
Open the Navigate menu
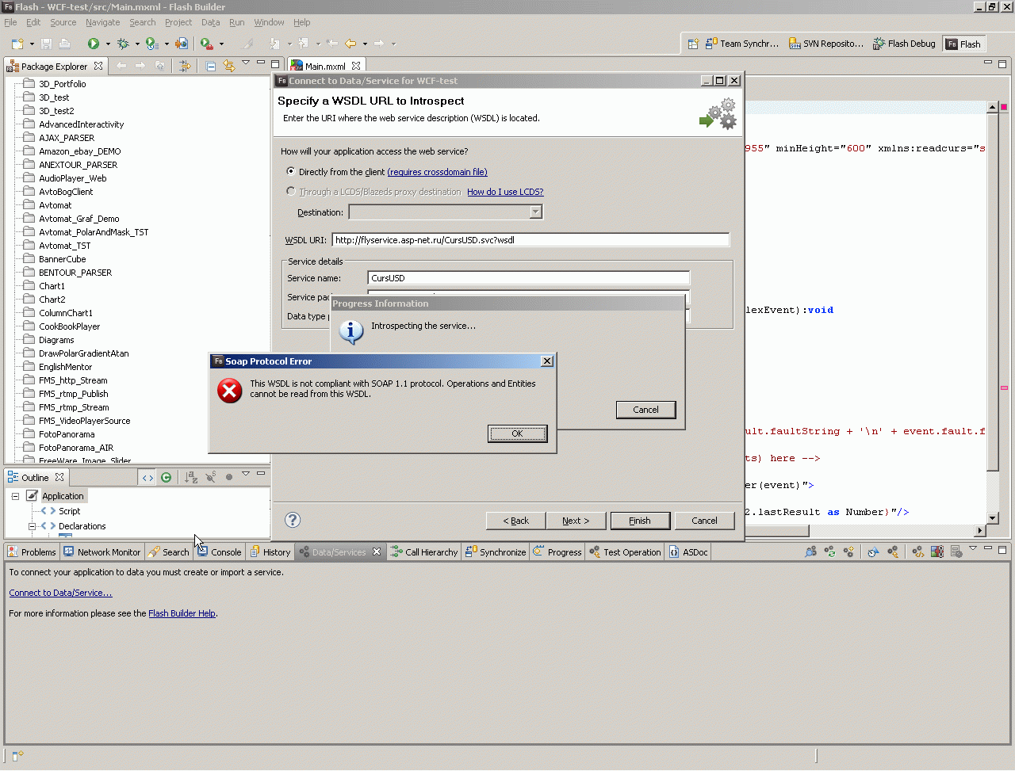coord(103,22)
